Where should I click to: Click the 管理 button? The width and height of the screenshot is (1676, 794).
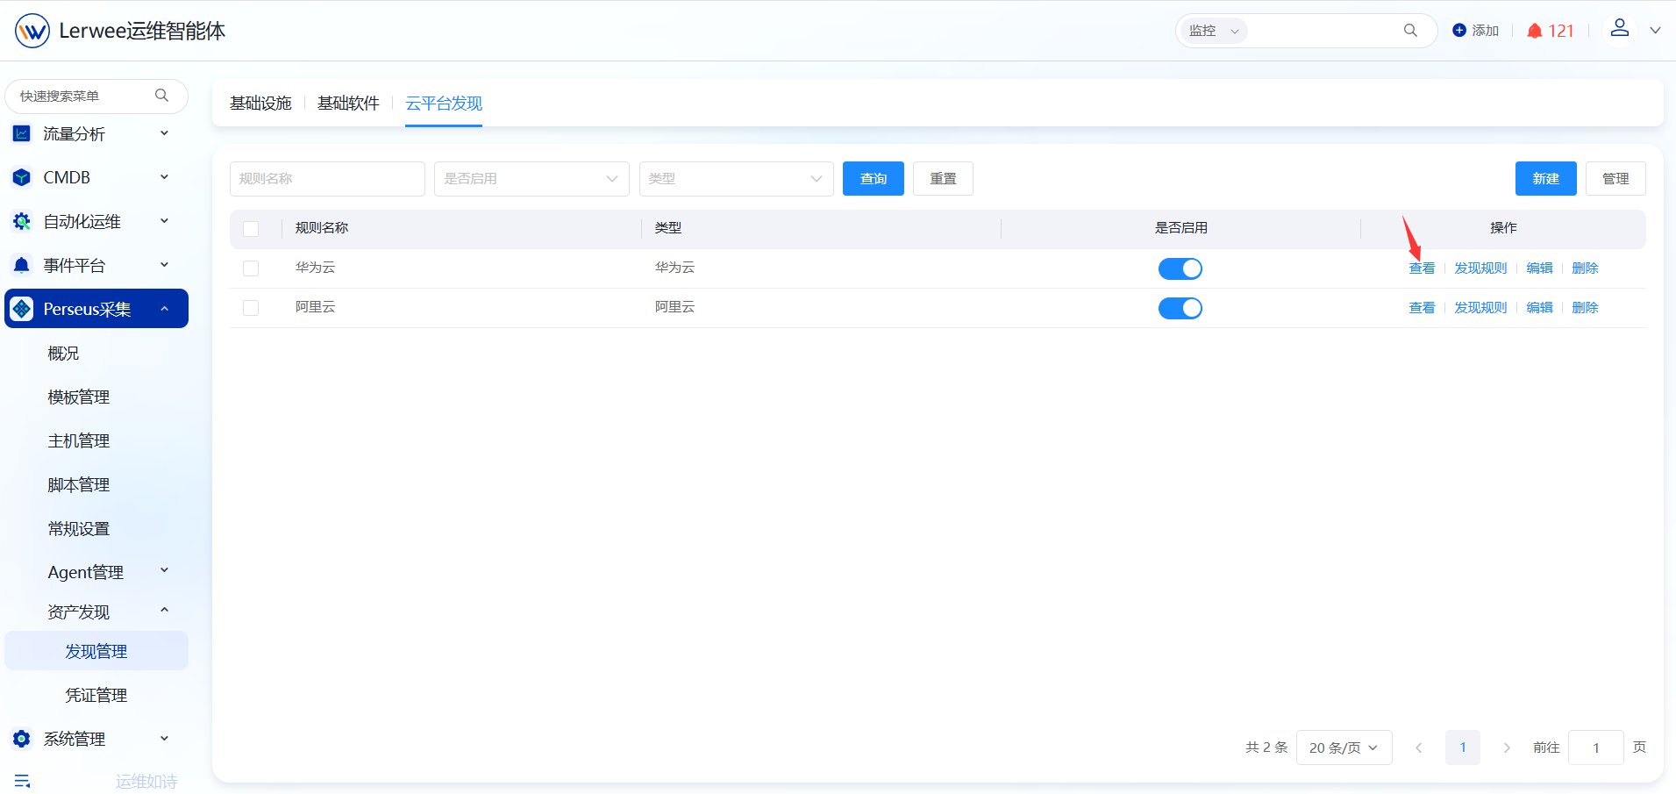(x=1615, y=179)
